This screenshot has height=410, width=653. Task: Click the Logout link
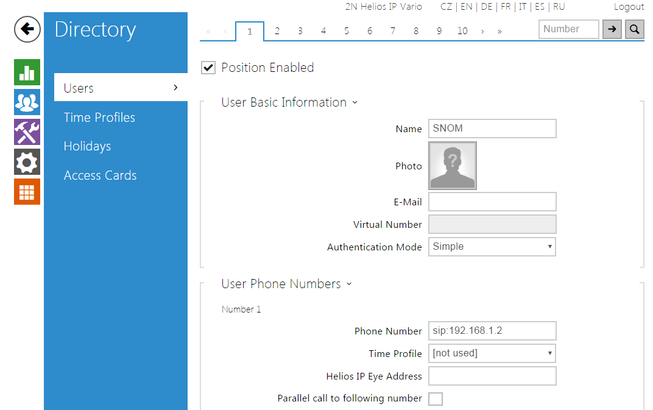point(629,7)
